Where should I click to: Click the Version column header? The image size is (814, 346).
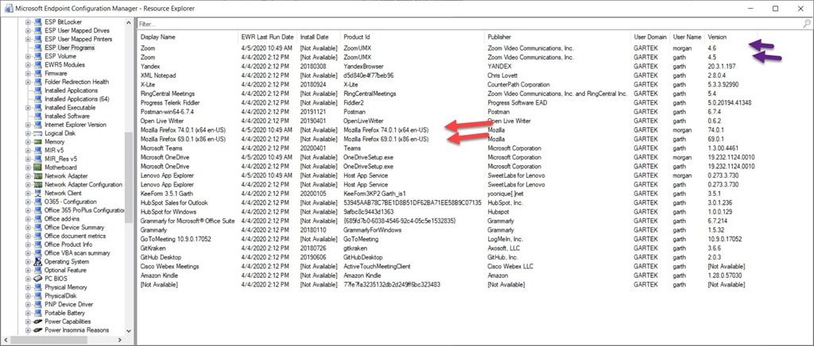[717, 37]
